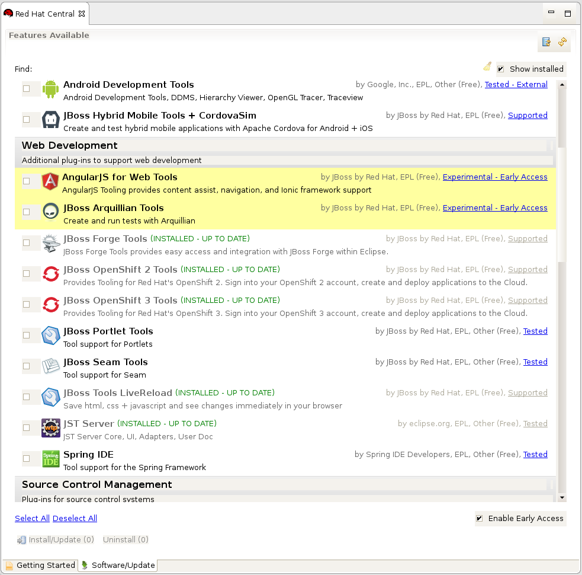Click the refresh icon in Features toolbar
Screen dimensions: 582x575
coord(562,42)
